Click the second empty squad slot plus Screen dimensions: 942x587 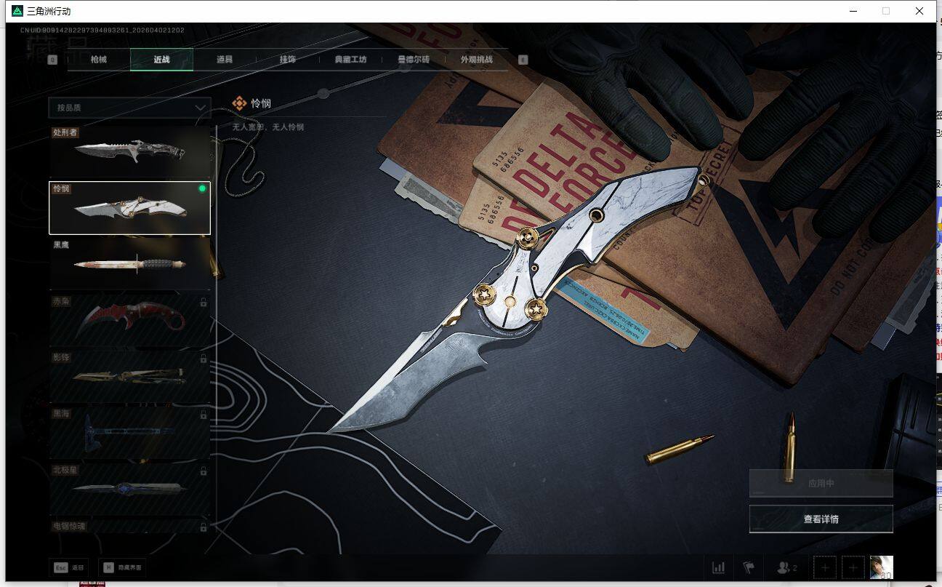click(x=853, y=567)
